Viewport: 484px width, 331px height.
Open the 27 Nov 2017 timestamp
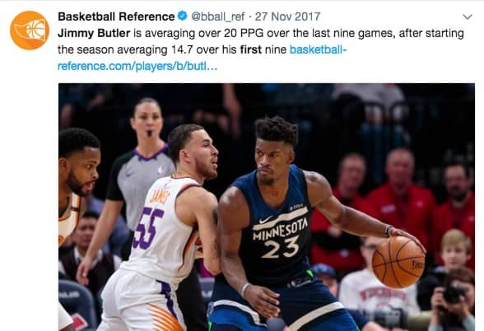(288, 16)
